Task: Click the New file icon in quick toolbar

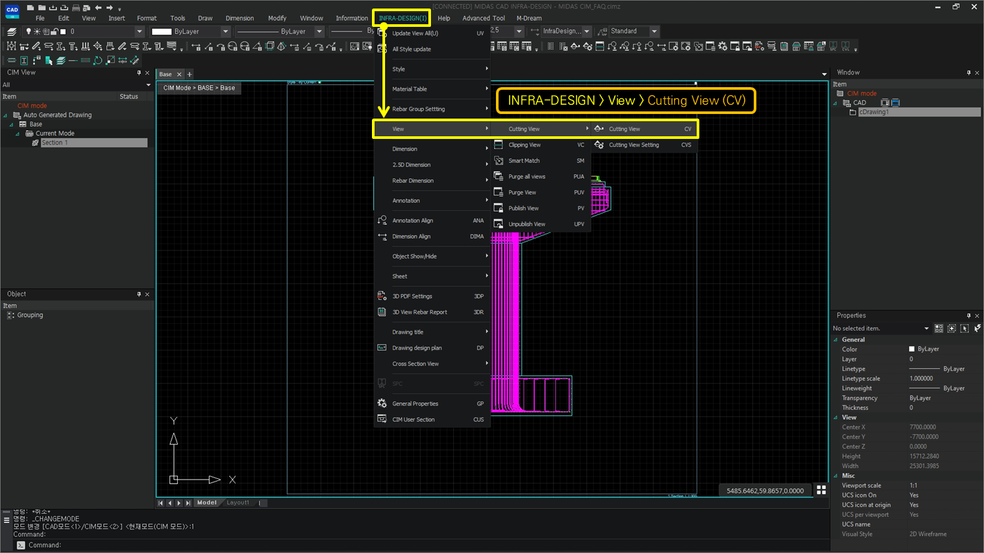Action: click(30, 8)
